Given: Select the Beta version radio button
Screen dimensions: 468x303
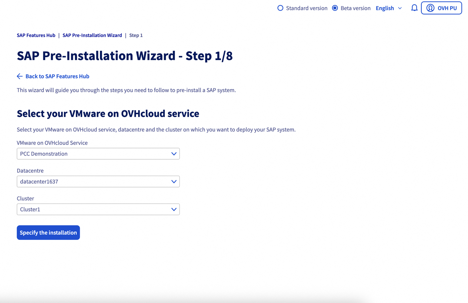Looking at the screenshot, I should coord(335,8).
